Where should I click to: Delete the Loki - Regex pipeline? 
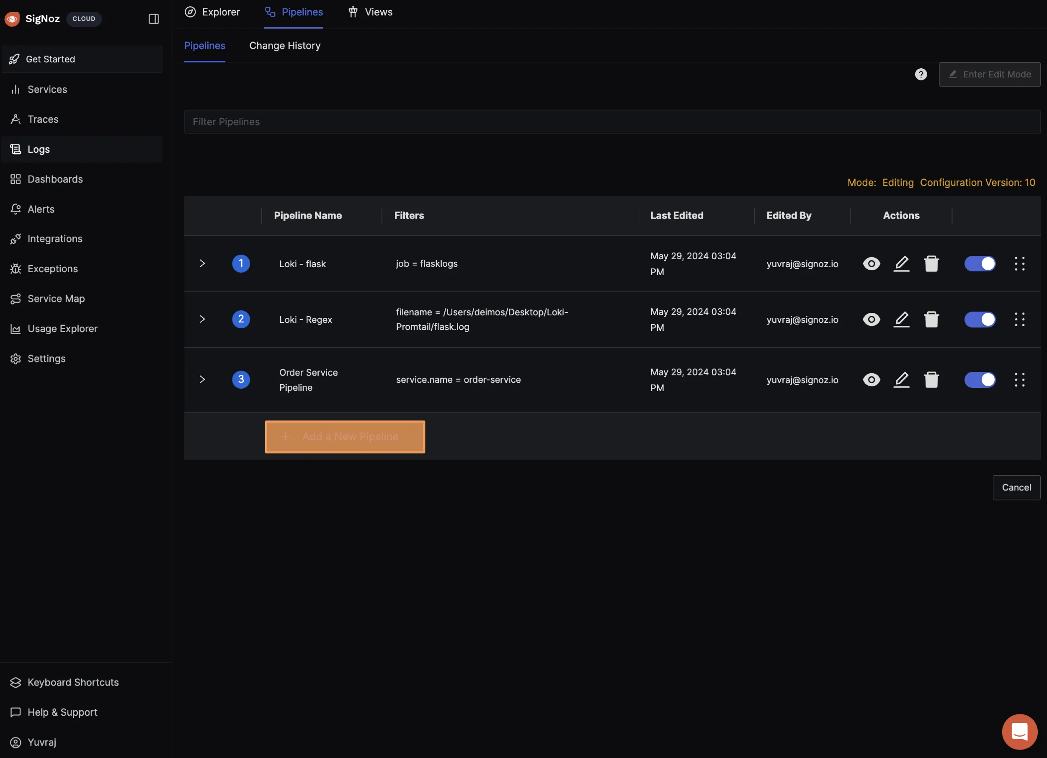pyautogui.click(x=931, y=320)
